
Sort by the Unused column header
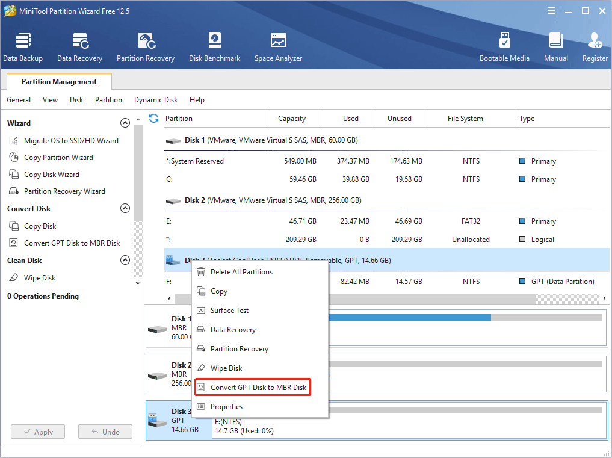(x=397, y=119)
